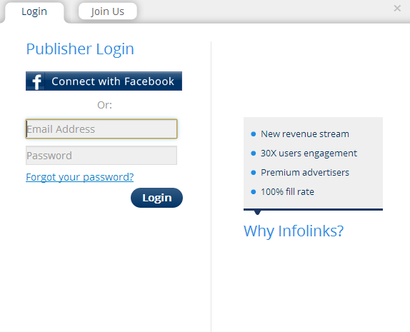Select the 30X users engagement item
The width and height of the screenshot is (410, 332).
(x=309, y=154)
